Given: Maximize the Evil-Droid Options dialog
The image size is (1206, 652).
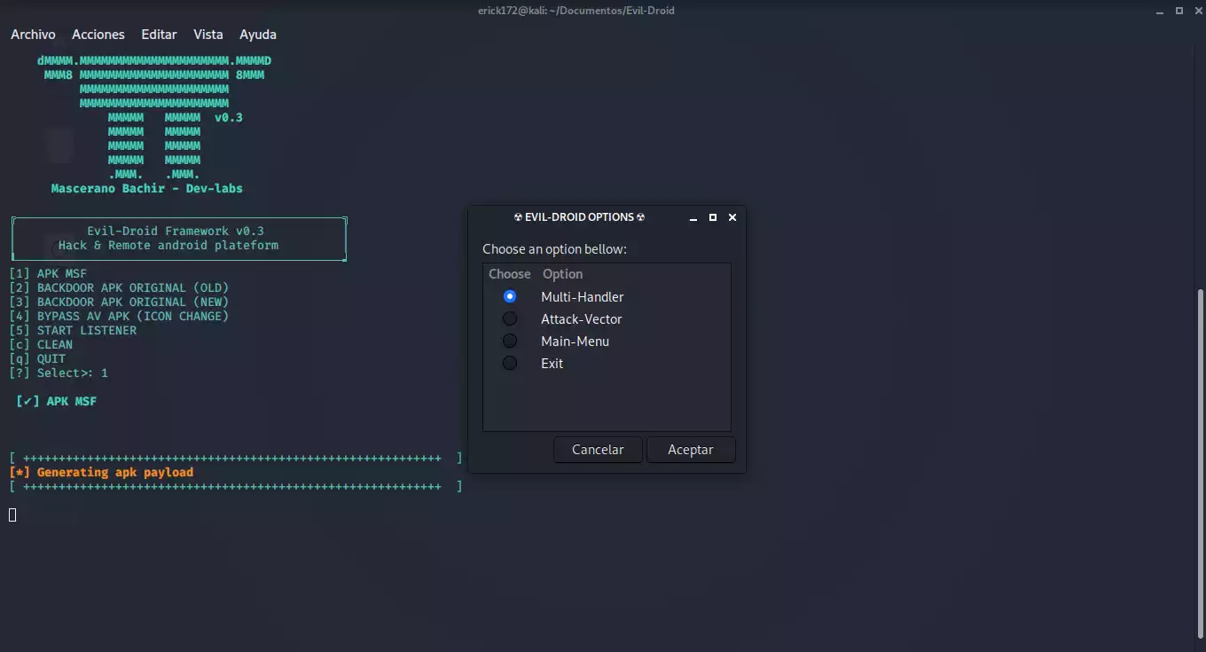Looking at the screenshot, I should click(x=713, y=217).
